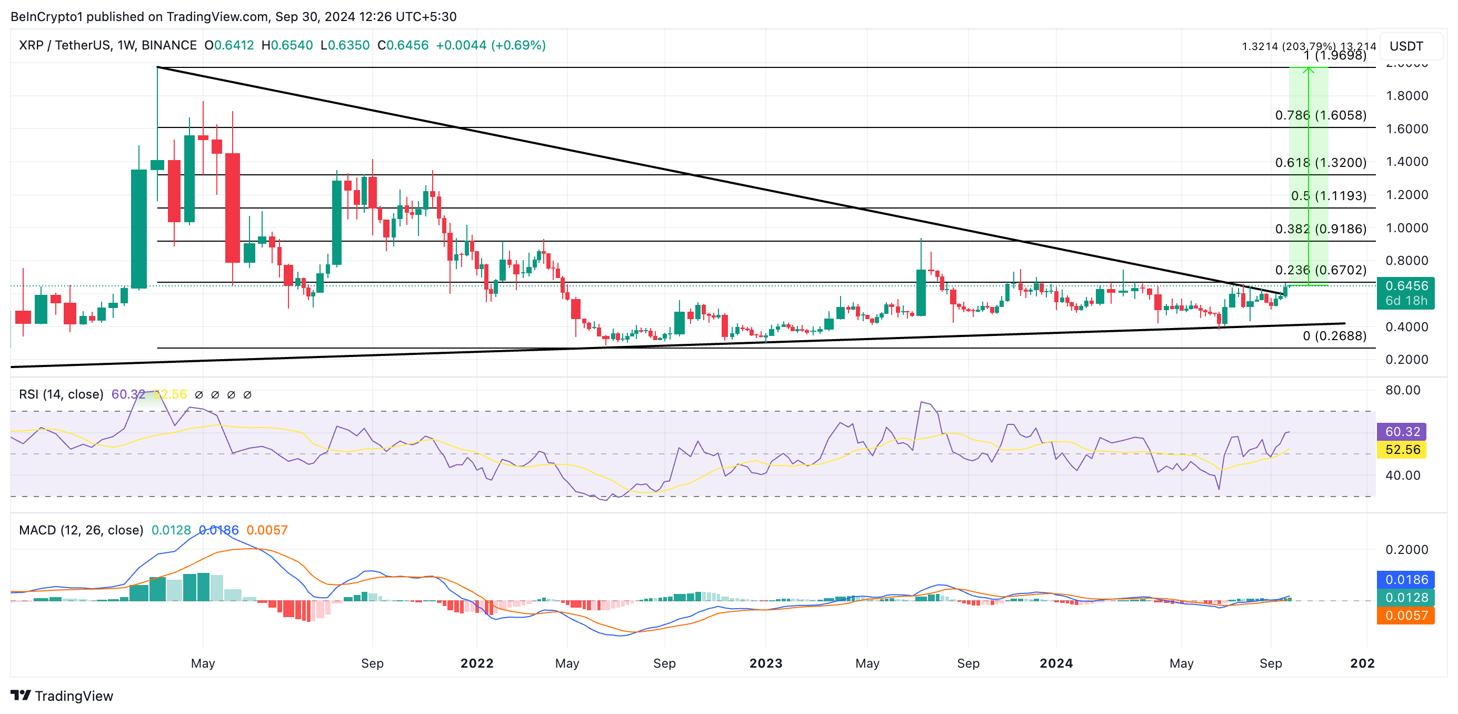Screen dimensions: 1458x714
Task: Click the green 0.6456 current price label
Action: (1406, 286)
